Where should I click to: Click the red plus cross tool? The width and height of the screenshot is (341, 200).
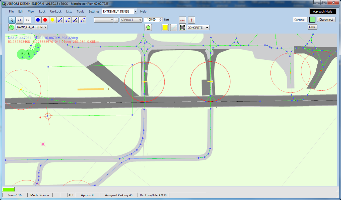[191, 20]
